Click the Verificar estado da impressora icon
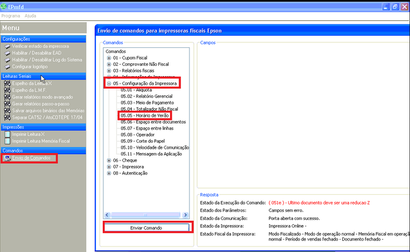Viewport: 410px width, 252px height. coord(7,46)
